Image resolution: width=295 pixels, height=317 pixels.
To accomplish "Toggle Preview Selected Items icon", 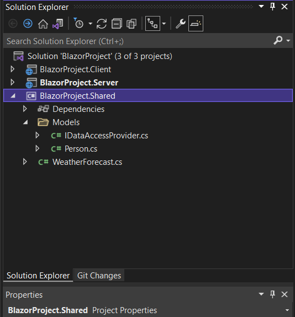I will coord(196,24).
